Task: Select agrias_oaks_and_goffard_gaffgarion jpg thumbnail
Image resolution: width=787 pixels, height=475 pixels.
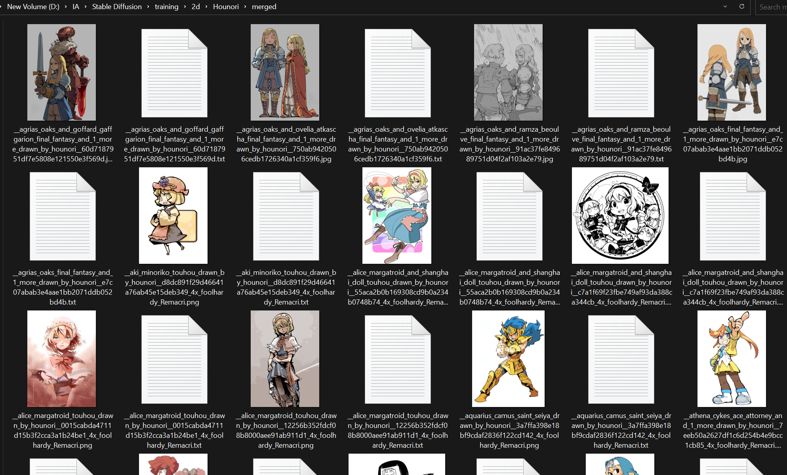Action: (x=61, y=72)
